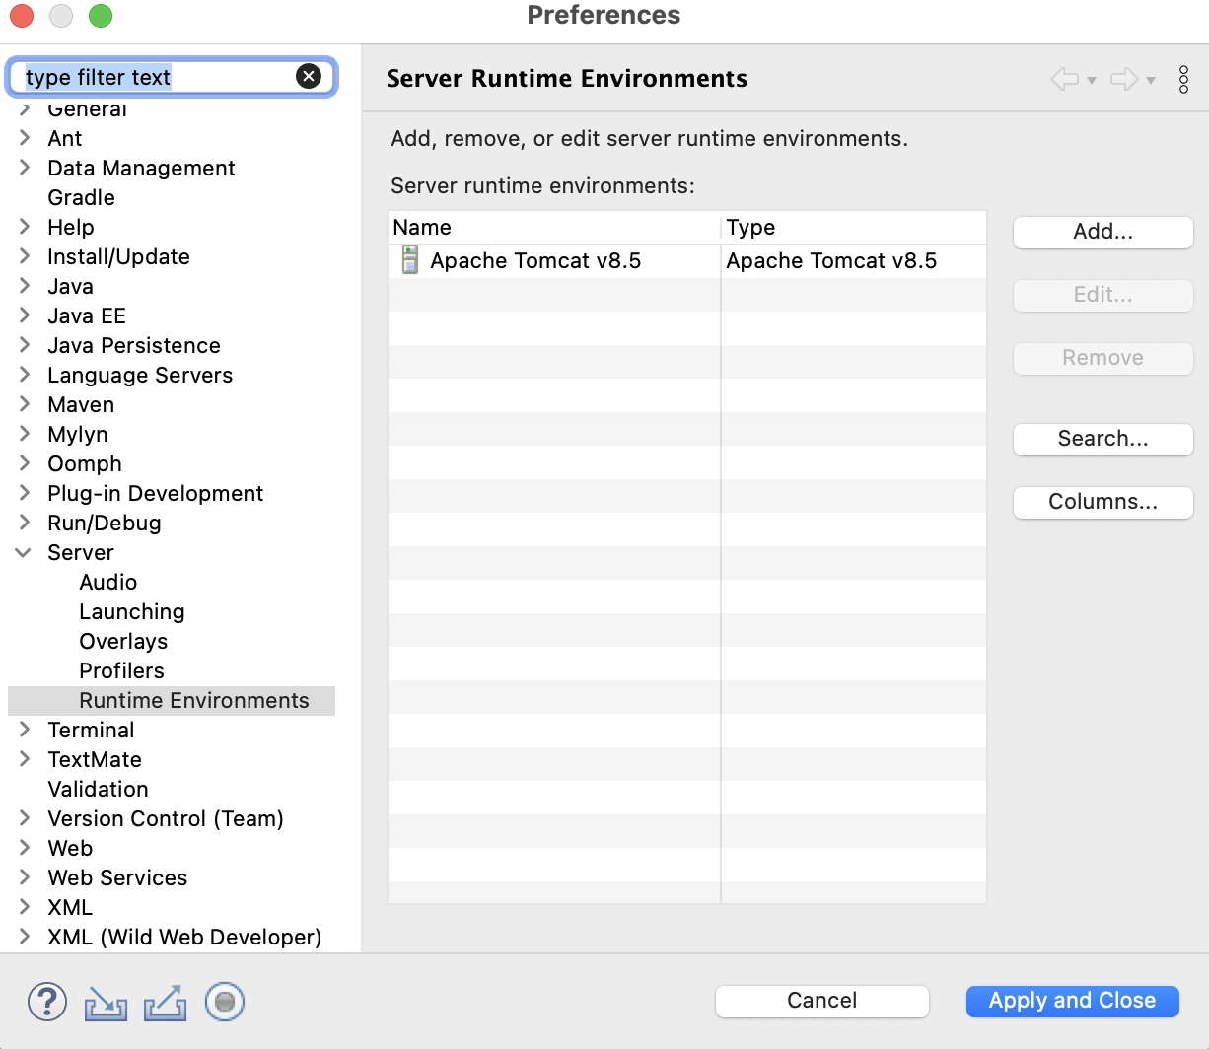The image size is (1209, 1049).
Task: Select Profilers under Server
Action: click(121, 670)
